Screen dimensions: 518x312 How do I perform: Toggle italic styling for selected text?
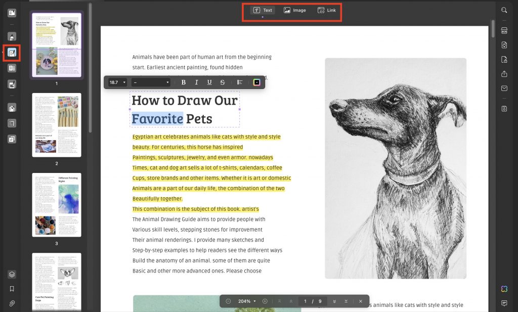[x=196, y=82]
